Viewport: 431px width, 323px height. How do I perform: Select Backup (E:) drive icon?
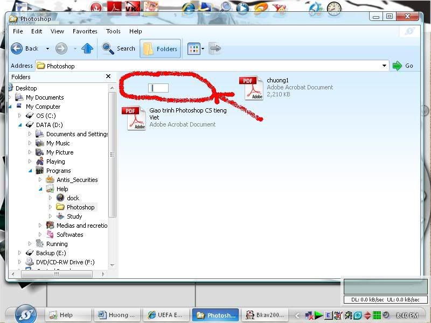coord(30,252)
